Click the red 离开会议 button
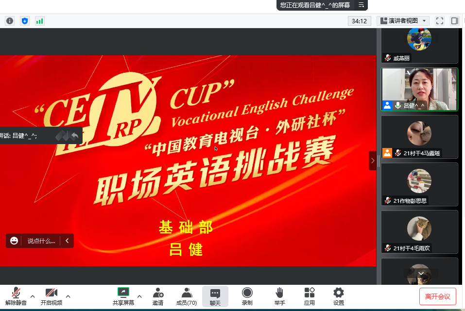Image resolution: width=465 pixels, height=311 pixels. tap(437, 296)
